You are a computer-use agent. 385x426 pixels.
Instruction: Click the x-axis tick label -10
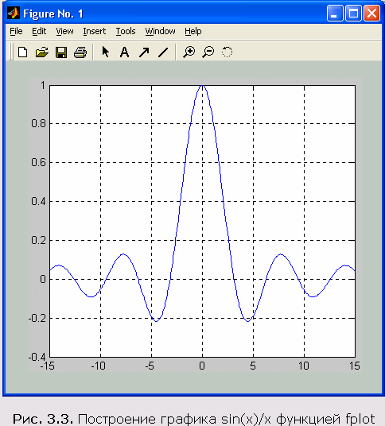[x=98, y=366]
